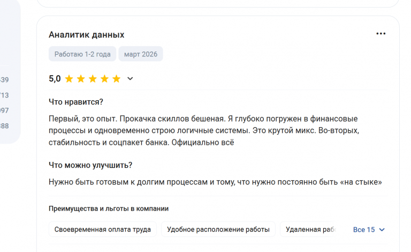Screen dimensions: 411x252
Task: Expand rating details chevron next to stars
Action: click(x=130, y=78)
